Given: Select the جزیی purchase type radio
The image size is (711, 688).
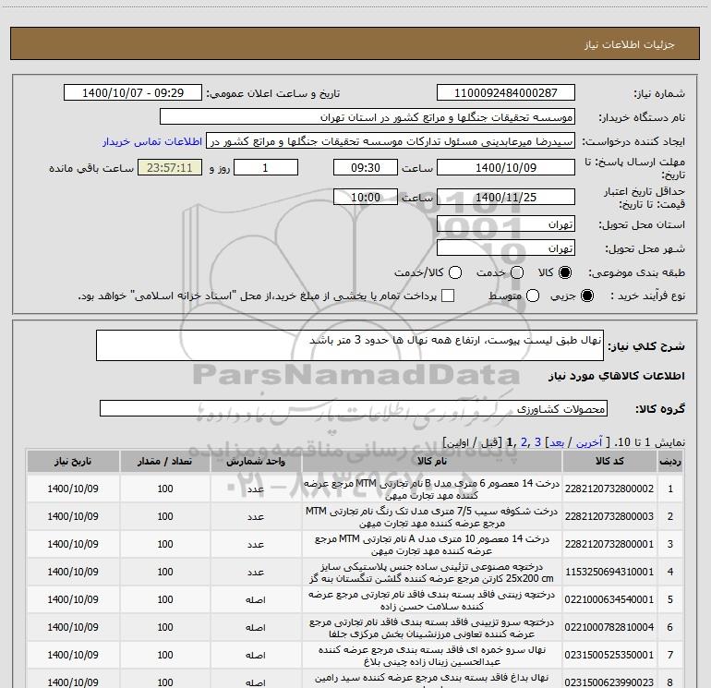Looking at the screenshot, I should [586, 296].
